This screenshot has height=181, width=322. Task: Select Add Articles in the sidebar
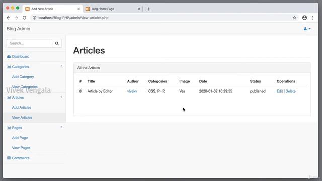(x=22, y=107)
